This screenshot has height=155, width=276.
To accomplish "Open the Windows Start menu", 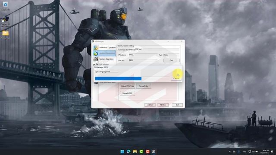I will click(x=122, y=152).
